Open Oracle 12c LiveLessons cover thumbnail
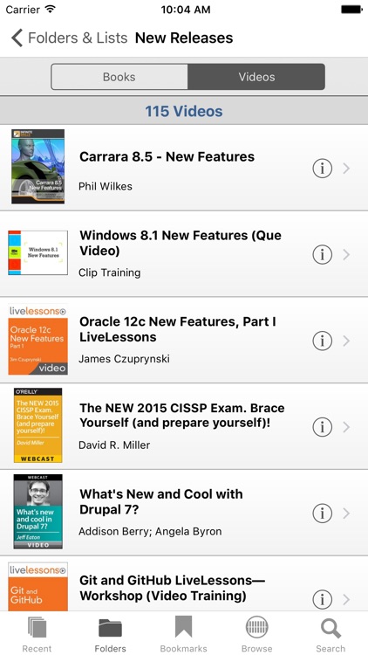The image size is (368, 655). pos(38,339)
